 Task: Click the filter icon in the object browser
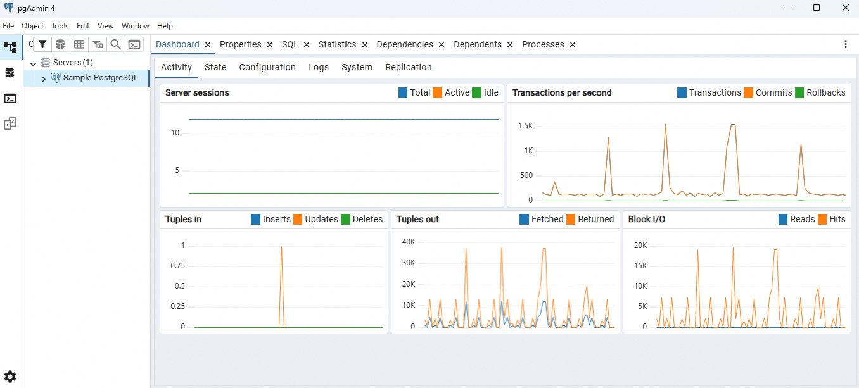point(42,44)
